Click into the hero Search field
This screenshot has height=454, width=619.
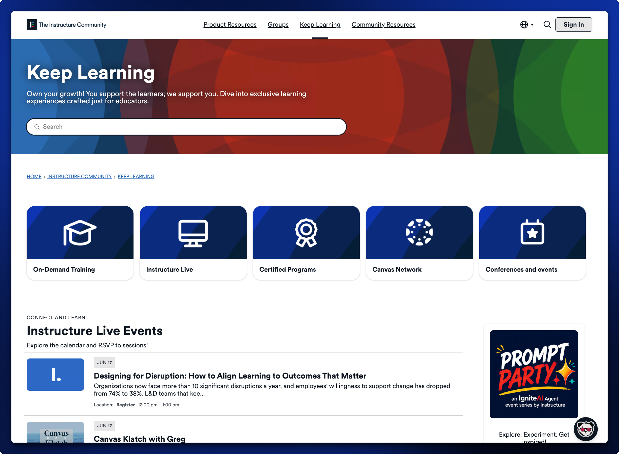(x=186, y=127)
